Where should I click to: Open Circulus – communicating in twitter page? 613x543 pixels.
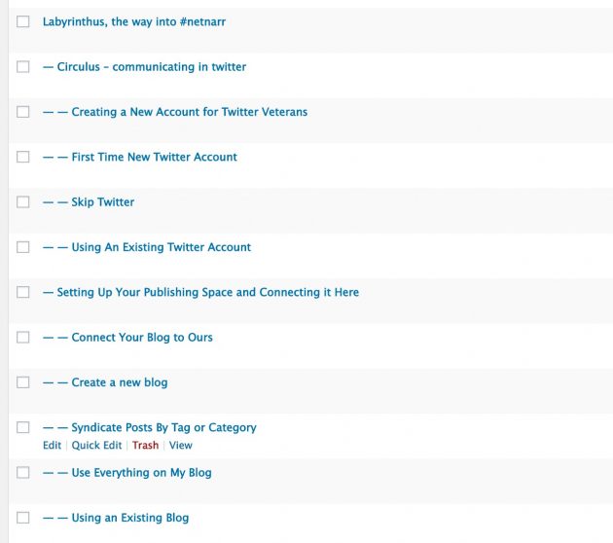click(x=151, y=67)
